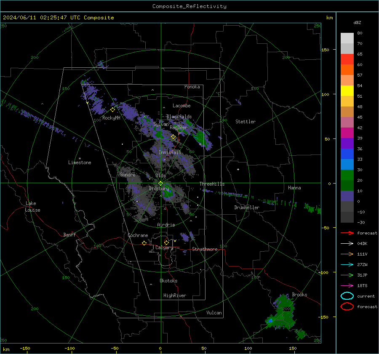Click the Strathmore city label
Viewport: 379px width, 354px height.
205,249
